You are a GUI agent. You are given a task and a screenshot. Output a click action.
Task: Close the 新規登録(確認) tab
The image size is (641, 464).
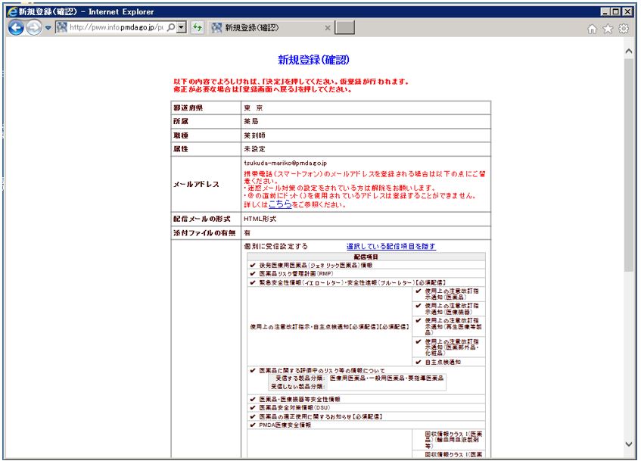coord(328,28)
